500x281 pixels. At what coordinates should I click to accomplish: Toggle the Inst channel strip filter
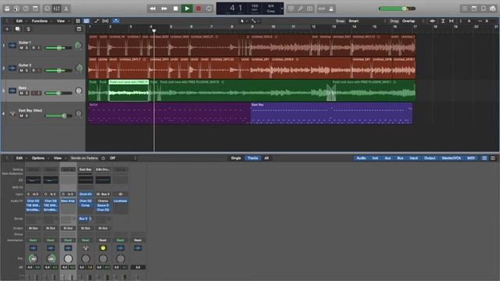point(375,158)
